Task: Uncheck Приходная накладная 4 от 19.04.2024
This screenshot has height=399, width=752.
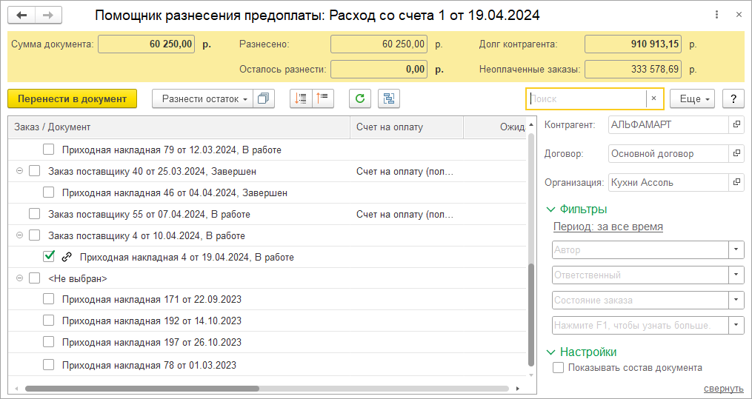Action: [49, 257]
